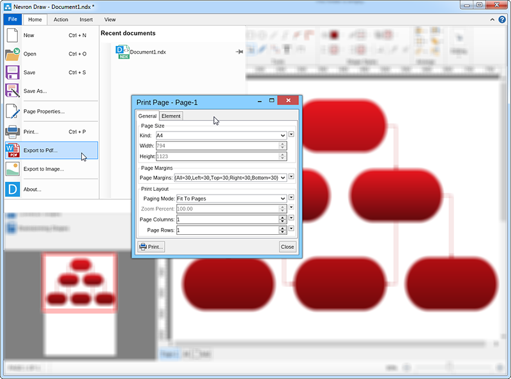Click the Save As icon
This screenshot has height=379, width=511.
click(12, 91)
